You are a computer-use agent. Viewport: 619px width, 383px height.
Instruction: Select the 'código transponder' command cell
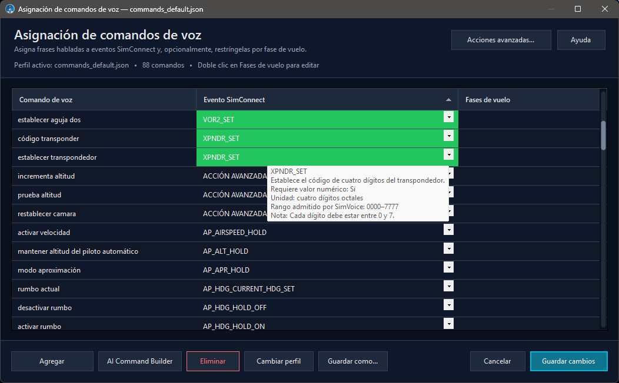click(104, 139)
